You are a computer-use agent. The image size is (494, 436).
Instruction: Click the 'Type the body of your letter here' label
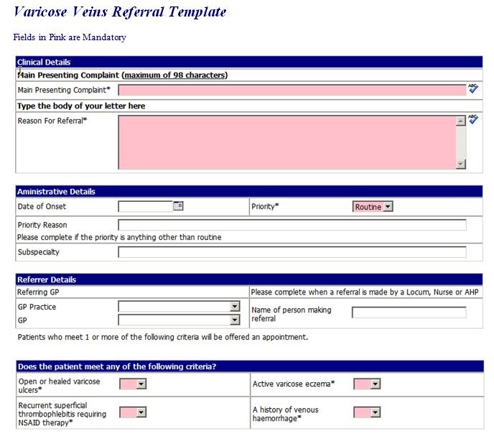81,106
